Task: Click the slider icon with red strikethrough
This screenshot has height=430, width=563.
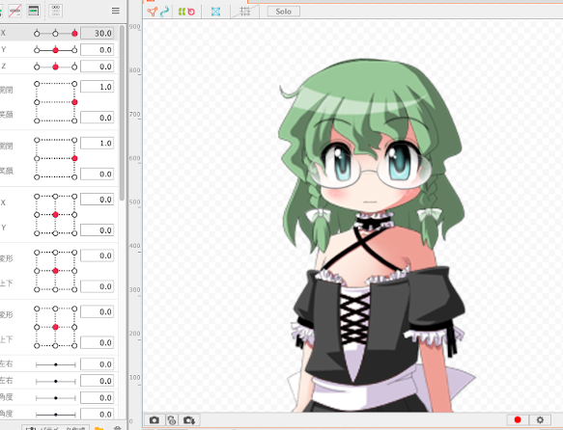Action: (x=14, y=11)
